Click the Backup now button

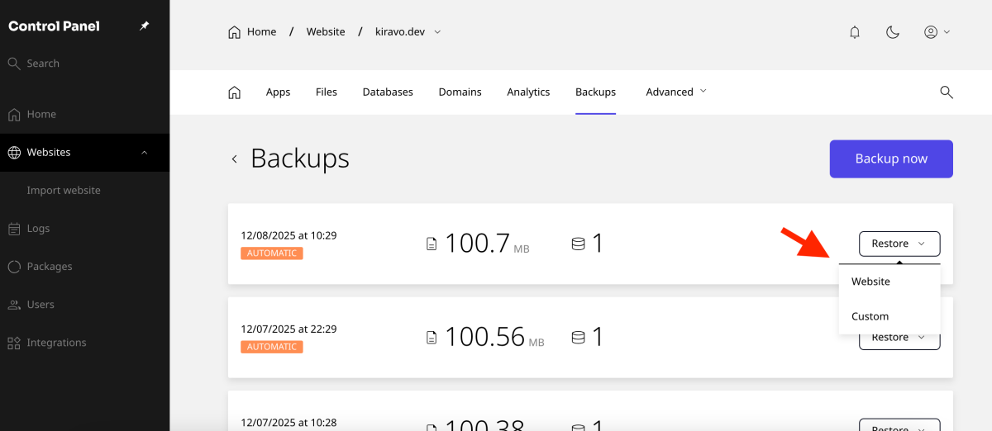[x=891, y=159]
